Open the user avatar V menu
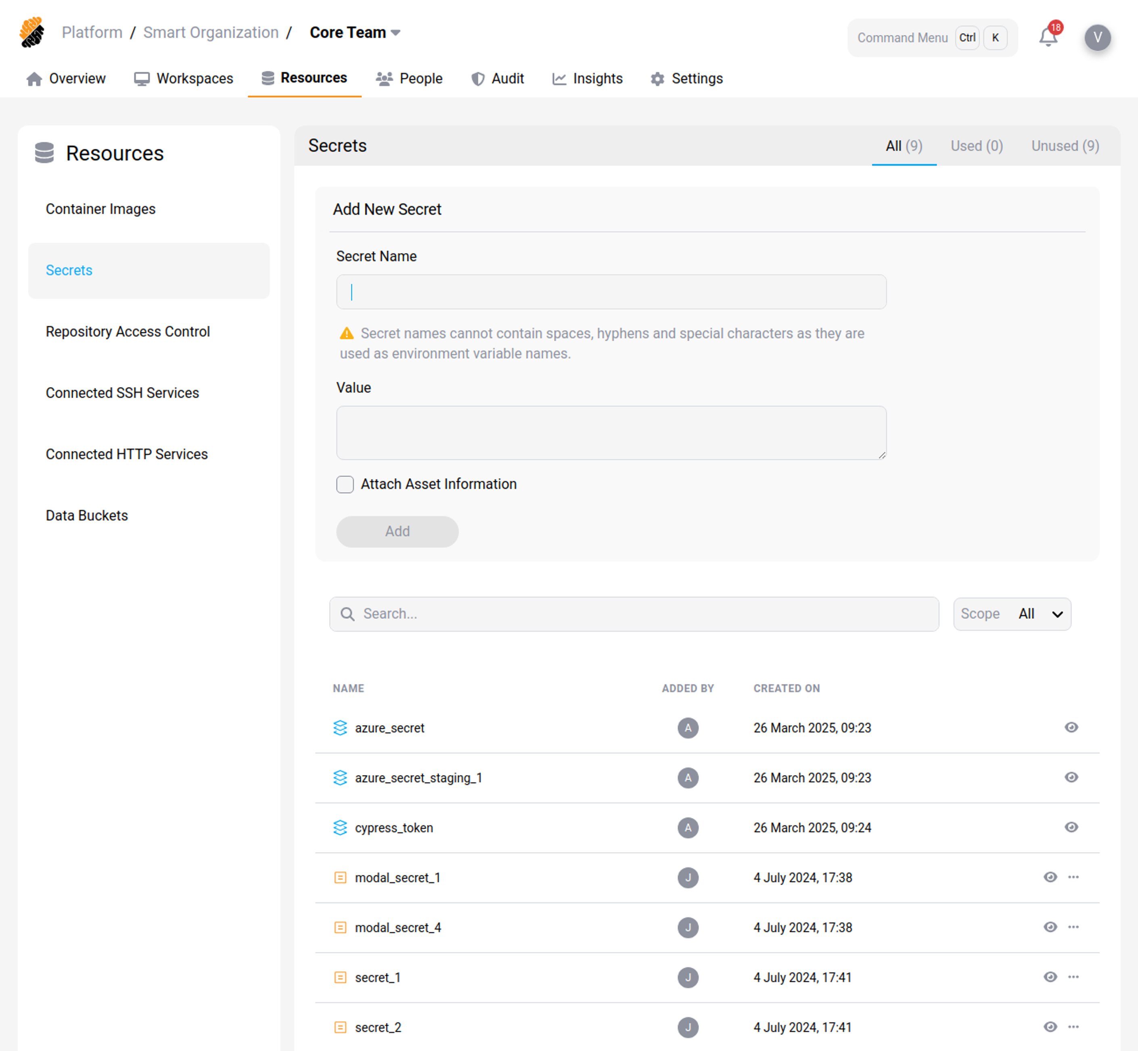This screenshot has height=1051, width=1138. coord(1098,38)
